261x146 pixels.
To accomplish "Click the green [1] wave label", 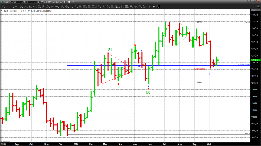I will click(x=109, y=49).
